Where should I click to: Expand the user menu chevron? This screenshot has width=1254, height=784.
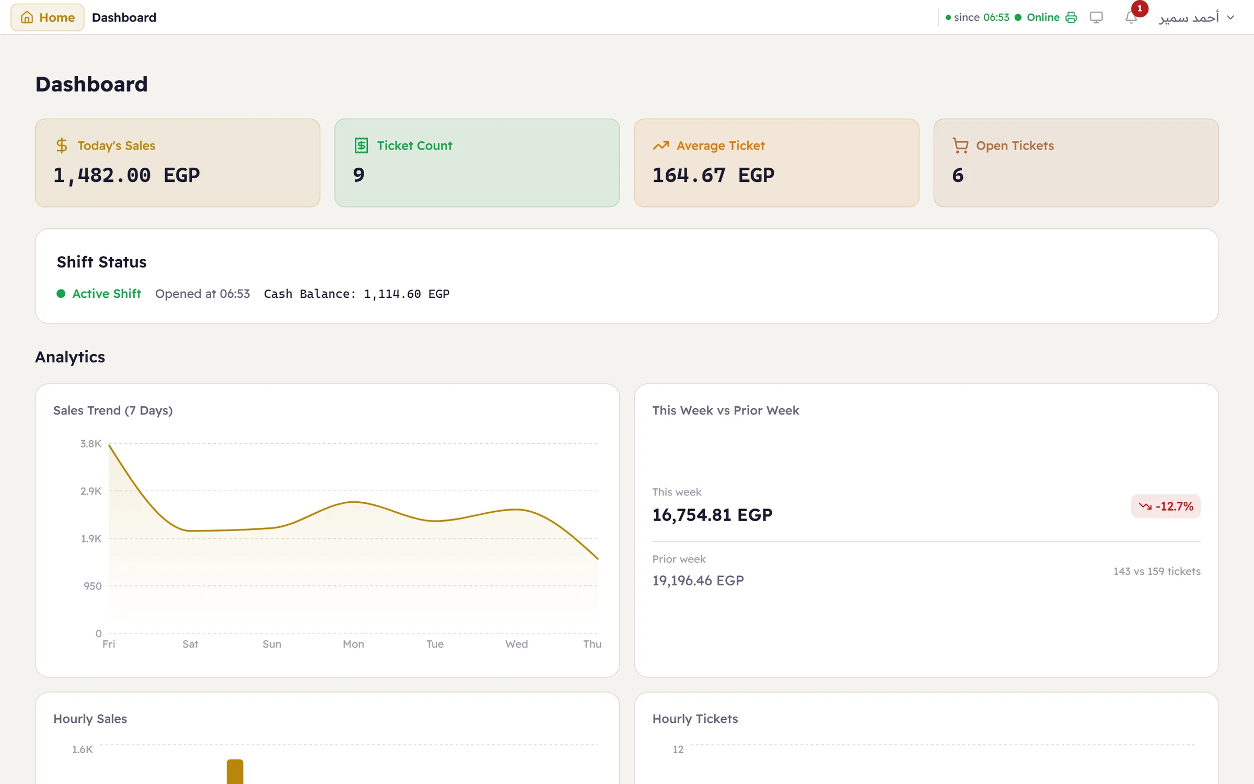(x=1230, y=17)
